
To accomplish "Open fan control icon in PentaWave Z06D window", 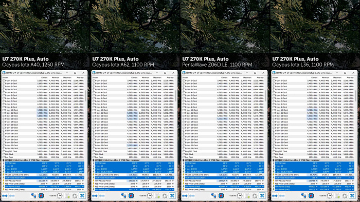I will coord(221,196).
